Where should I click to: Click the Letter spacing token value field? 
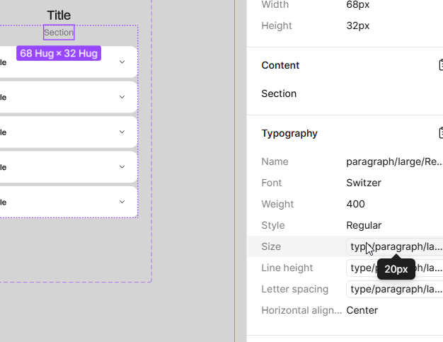click(396, 289)
